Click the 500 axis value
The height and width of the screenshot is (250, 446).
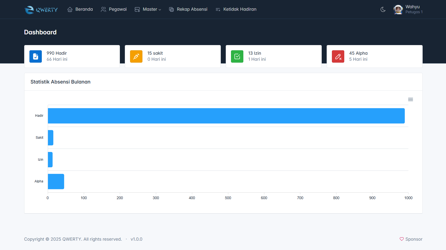[228, 198]
